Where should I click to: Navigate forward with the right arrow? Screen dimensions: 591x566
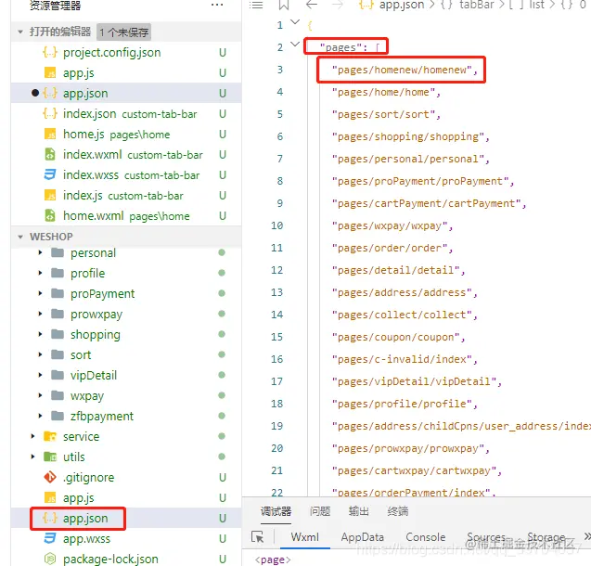coord(338,5)
